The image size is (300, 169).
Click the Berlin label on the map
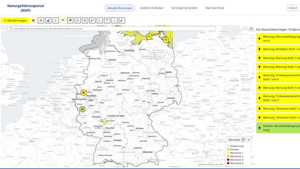(x=168, y=72)
